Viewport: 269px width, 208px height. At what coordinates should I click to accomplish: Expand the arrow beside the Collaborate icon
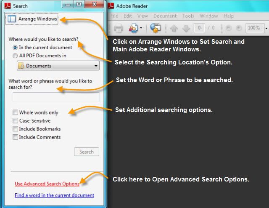point(141,29)
